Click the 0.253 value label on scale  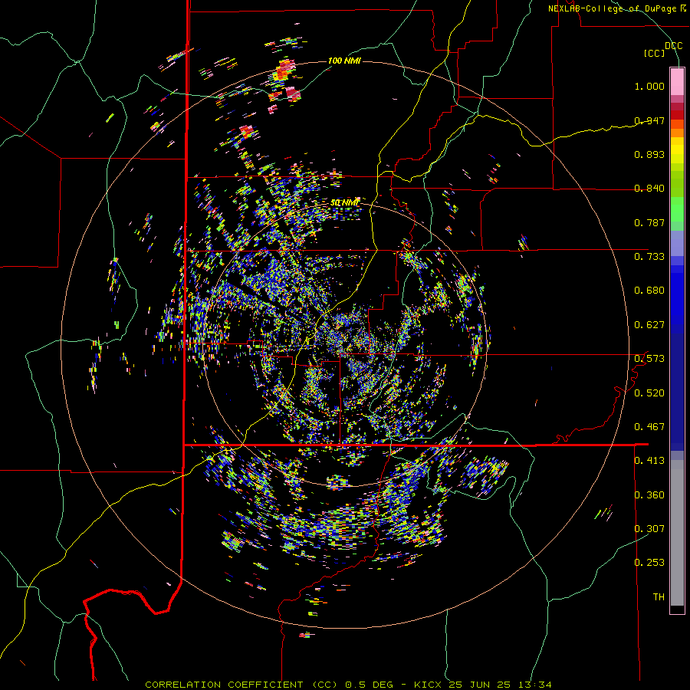point(649,563)
